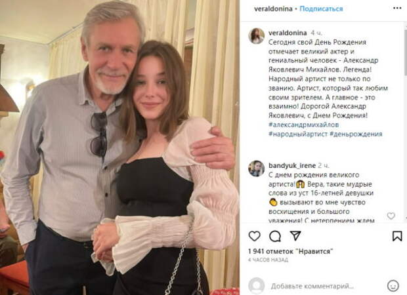Open the bandyuk_irene username link

click(x=292, y=165)
